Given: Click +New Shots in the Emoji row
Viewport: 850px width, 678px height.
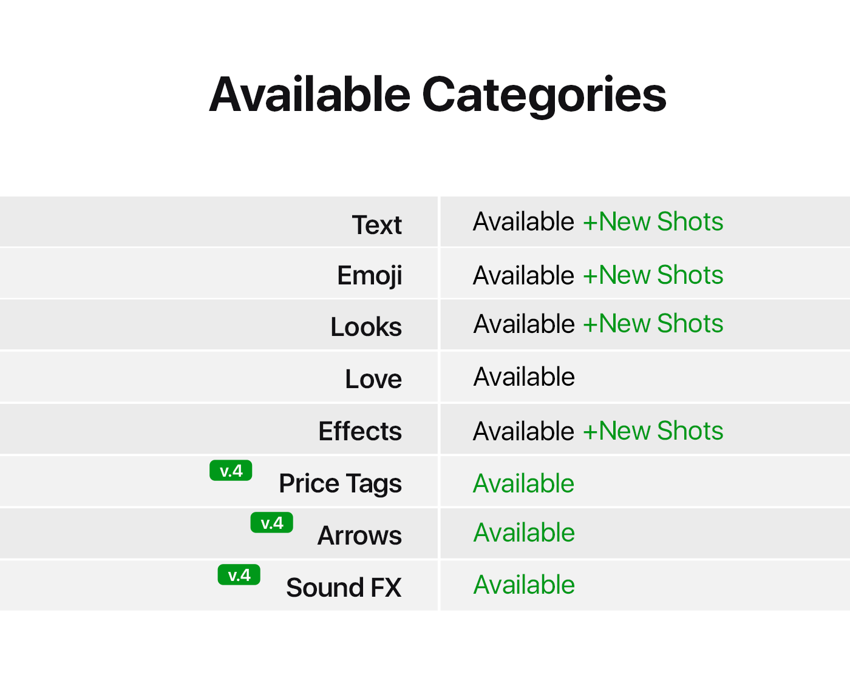Looking at the screenshot, I should (x=653, y=275).
